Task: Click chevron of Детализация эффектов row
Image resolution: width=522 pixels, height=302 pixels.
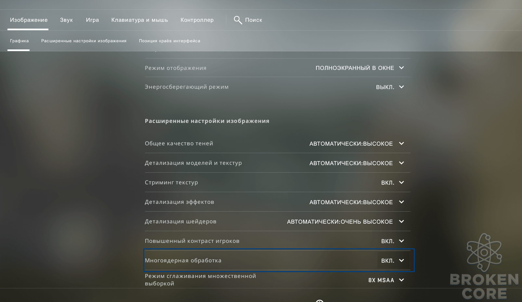Action: [401, 202]
